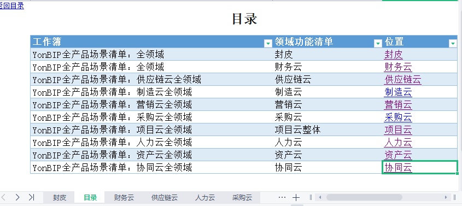
Task: Open the 工作簿 column filter dropdown
Action: point(268,44)
